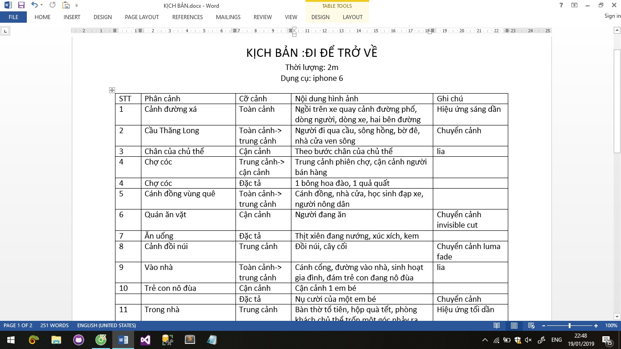Open Sublime Text from taskbar
This screenshot has height=349, width=621.
pyautogui.click(x=190, y=339)
